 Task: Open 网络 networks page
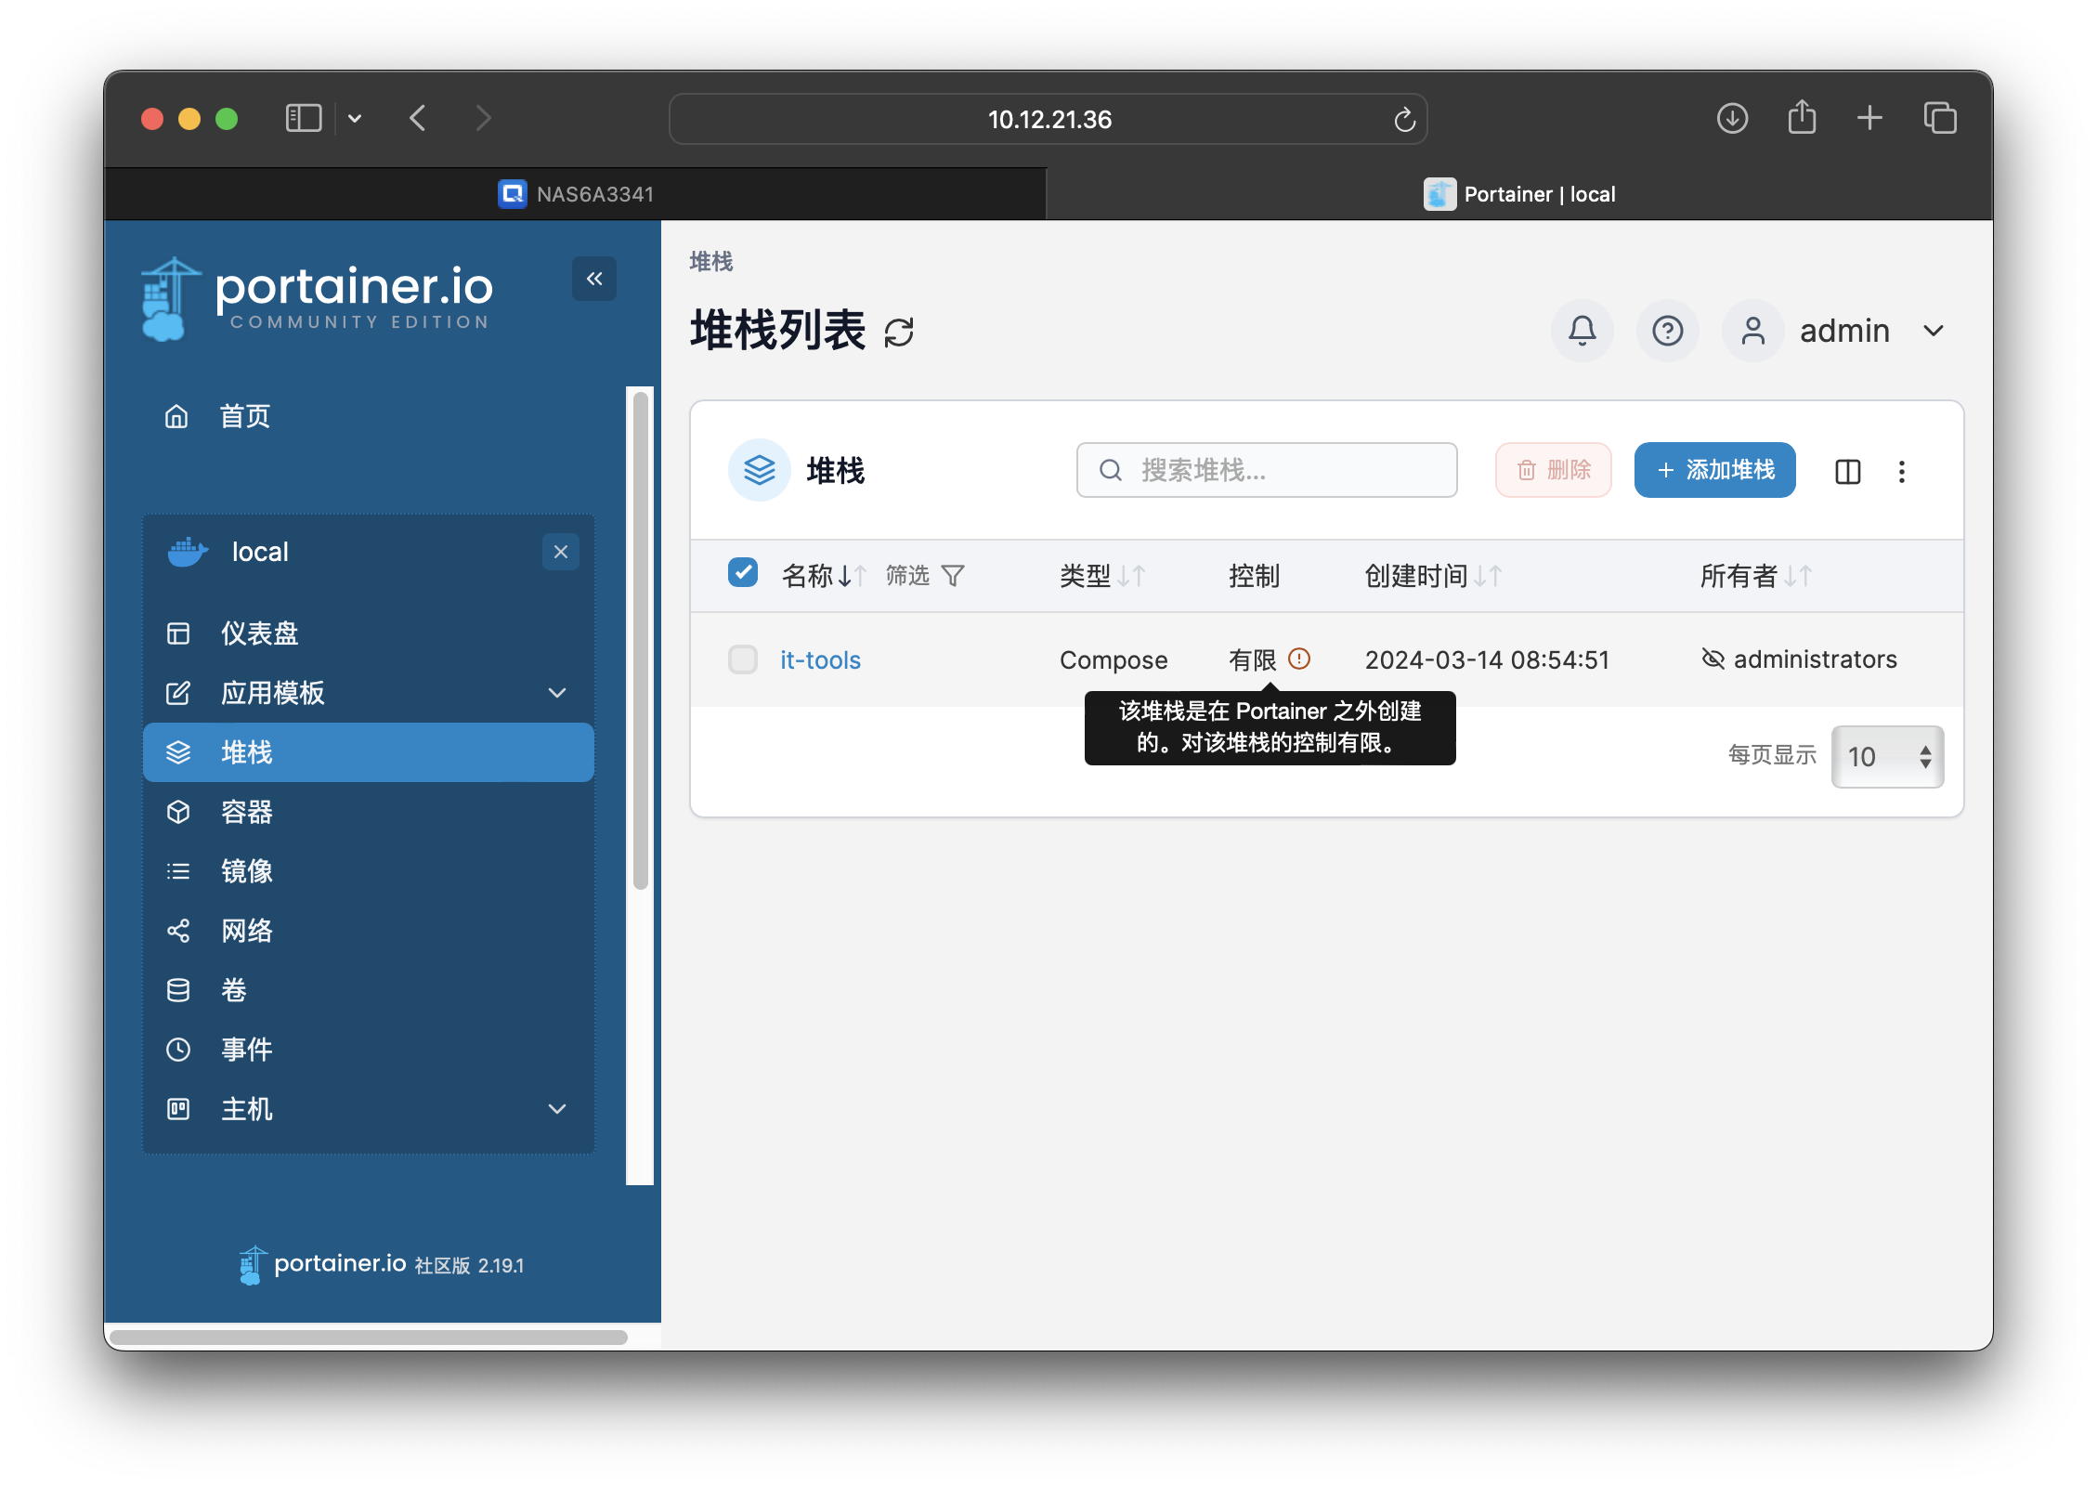coord(369,931)
